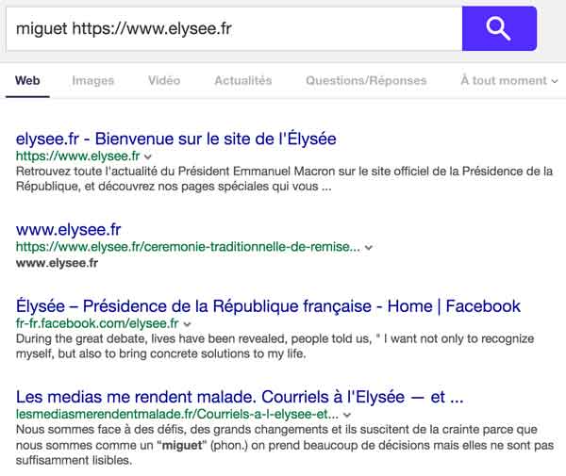Expand chevron beside ceremonie-traditionnelle-de-remise URL

point(369,248)
